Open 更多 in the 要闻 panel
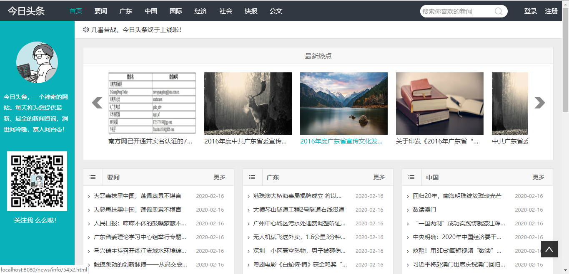Viewport: 569px width, 274px height. tap(220, 177)
